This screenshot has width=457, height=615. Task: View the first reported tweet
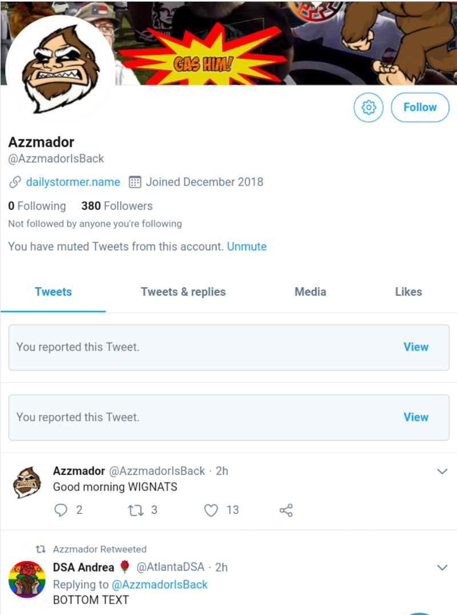tap(416, 347)
